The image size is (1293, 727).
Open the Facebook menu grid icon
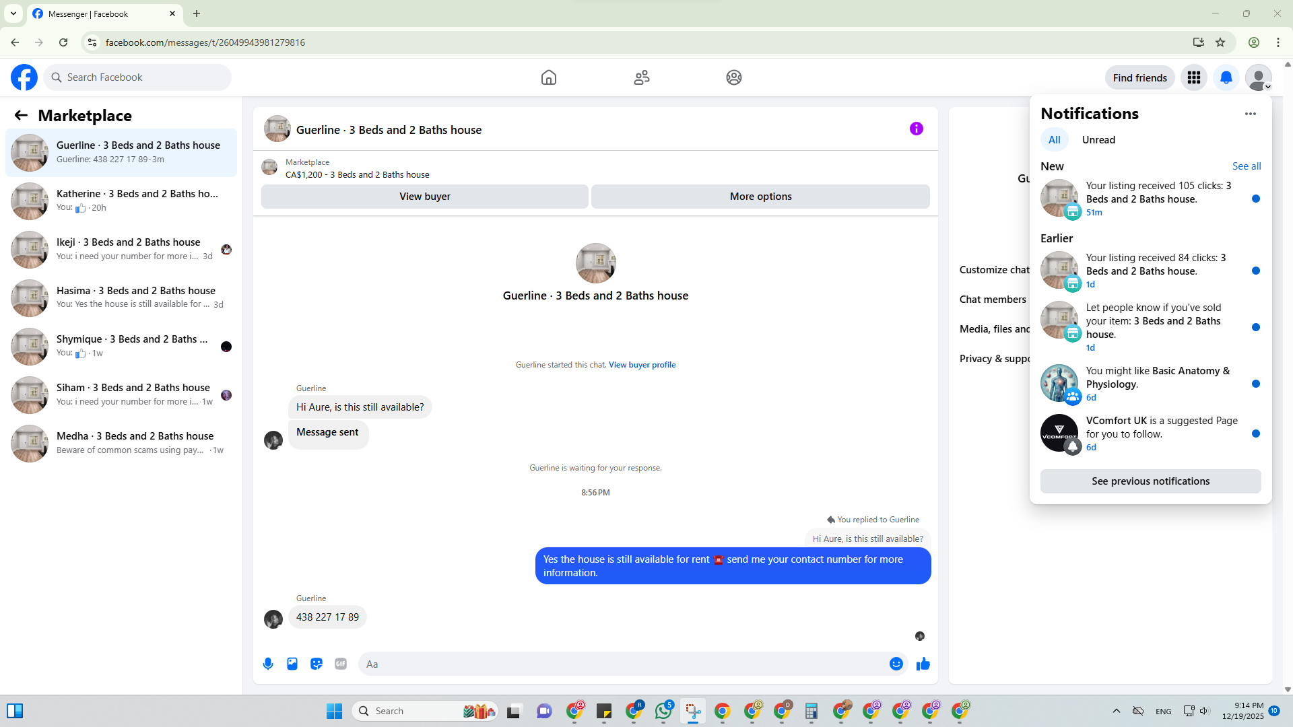[x=1194, y=77]
